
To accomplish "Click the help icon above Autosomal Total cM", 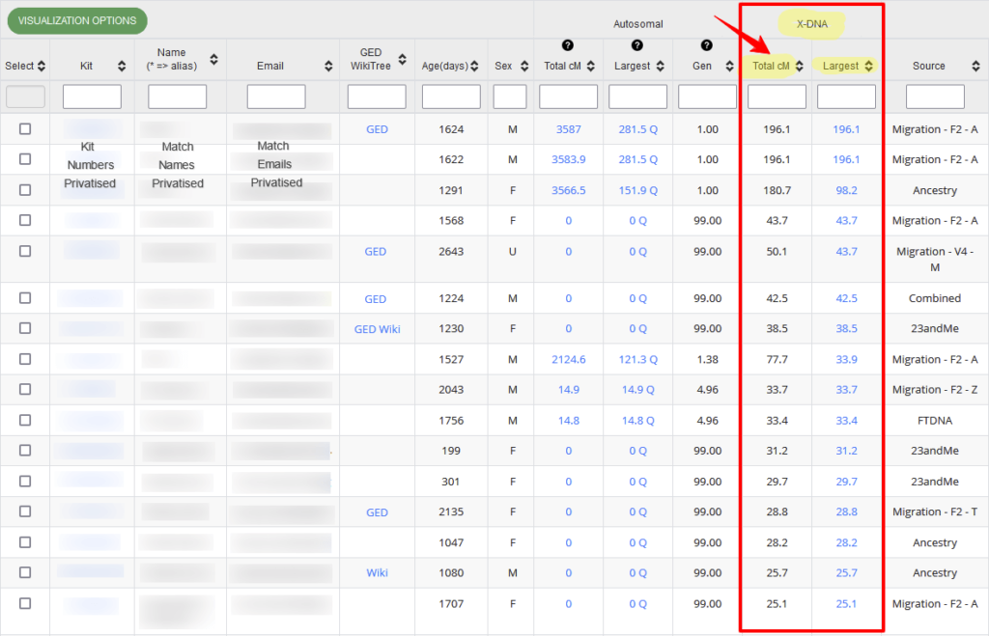I will click(567, 43).
